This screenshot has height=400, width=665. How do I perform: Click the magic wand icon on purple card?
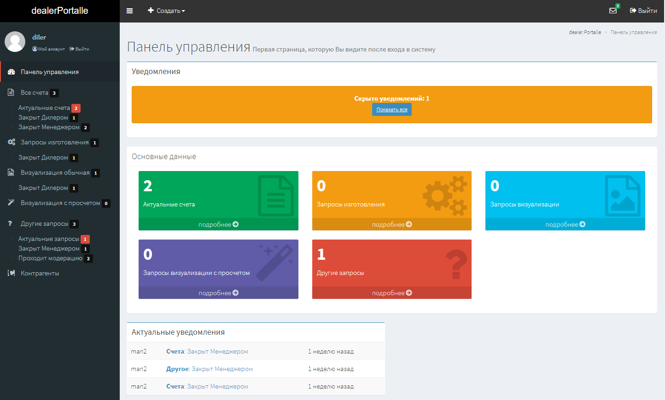(275, 263)
